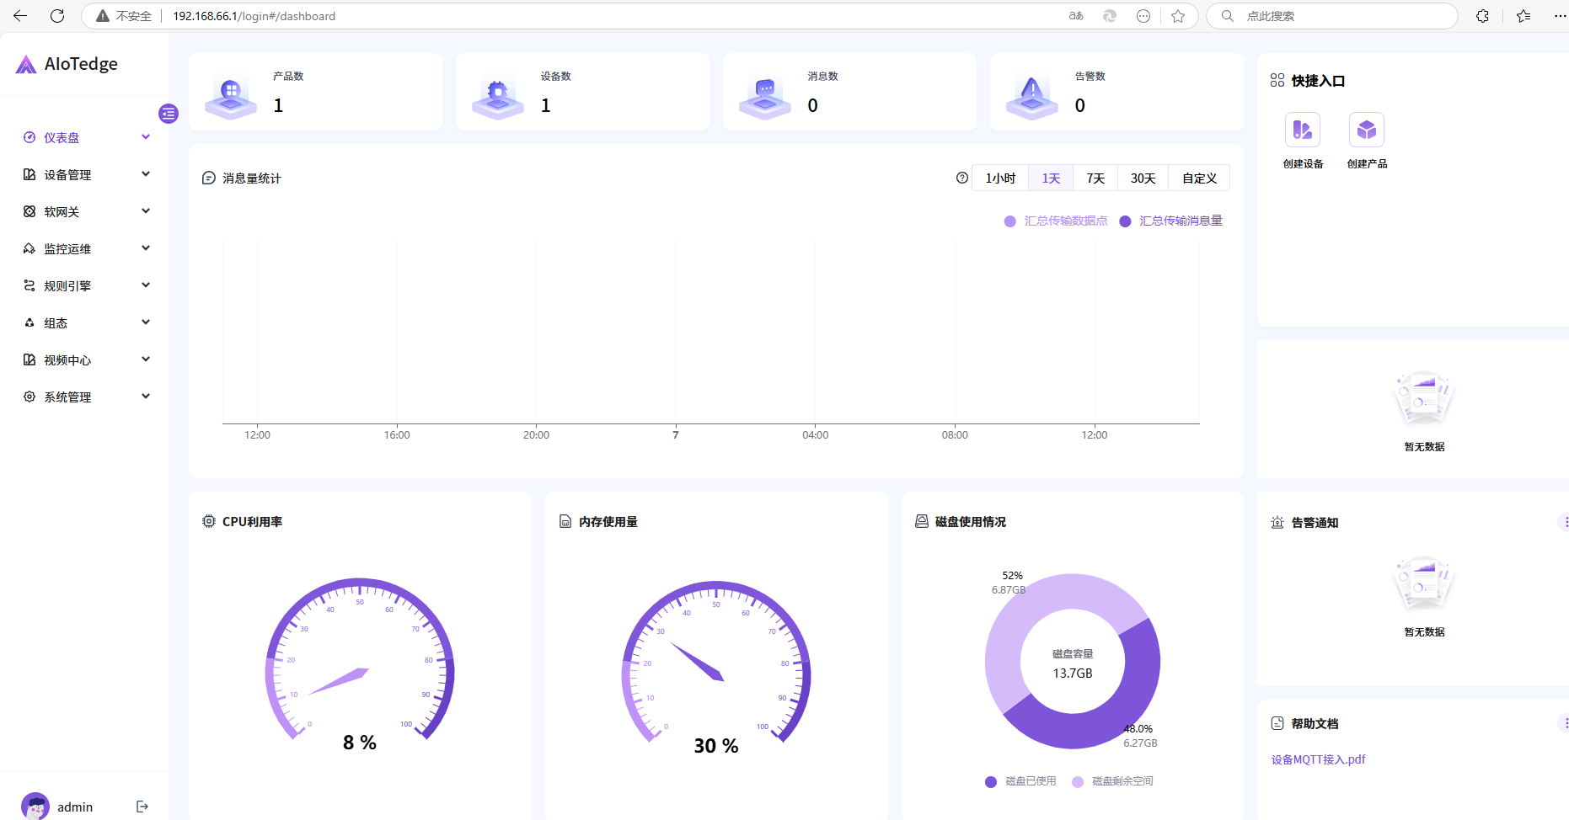Toggle 磁盘已使用 legend in disk chart
Viewport: 1569px width, 820px height.
pos(1020,781)
